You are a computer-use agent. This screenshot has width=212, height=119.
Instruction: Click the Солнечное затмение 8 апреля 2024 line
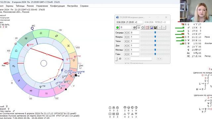[x=38, y=113]
